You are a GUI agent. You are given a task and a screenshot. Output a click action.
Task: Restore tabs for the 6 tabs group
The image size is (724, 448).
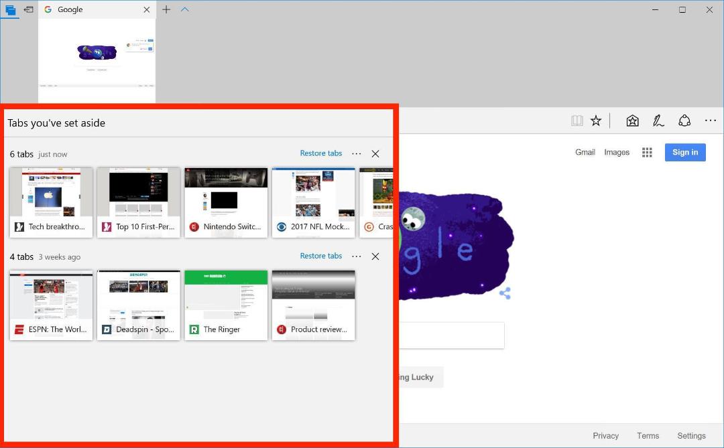pos(321,153)
